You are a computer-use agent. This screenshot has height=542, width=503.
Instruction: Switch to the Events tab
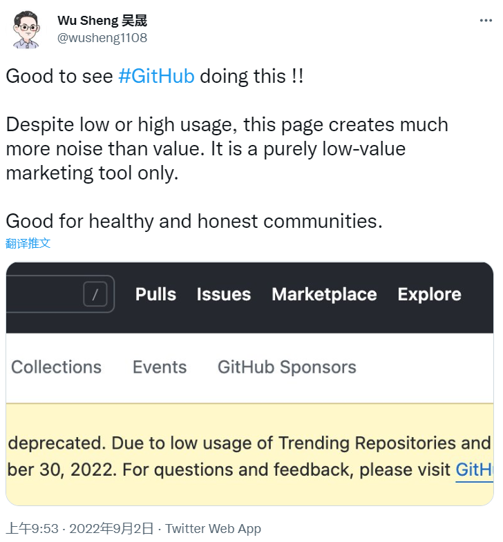(x=160, y=367)
